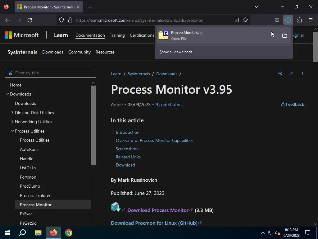Bookmark this page with star icon
The image size is (318, 239).
pos(245,20)
